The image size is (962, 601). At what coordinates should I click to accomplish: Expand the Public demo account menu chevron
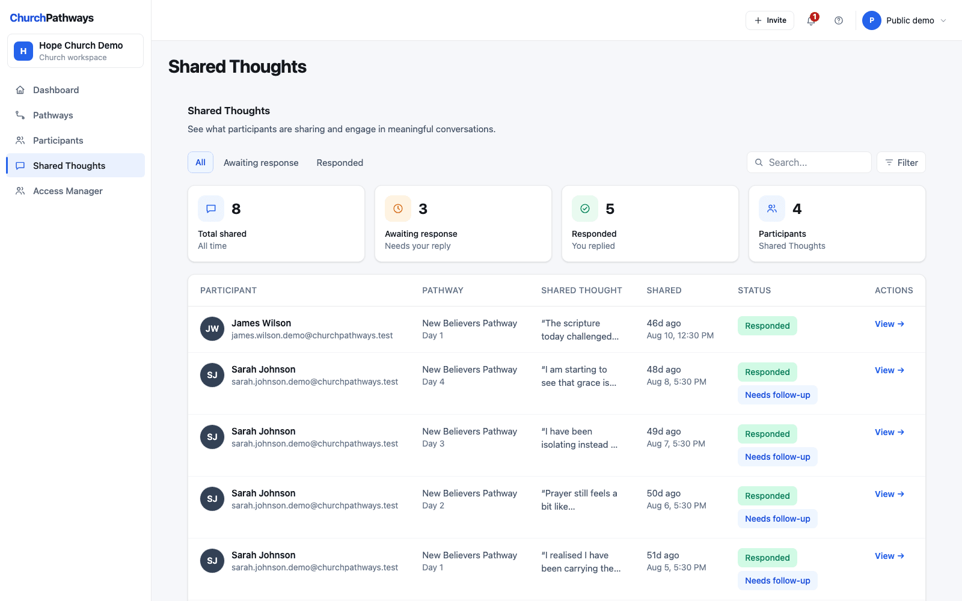coord(943,20)
